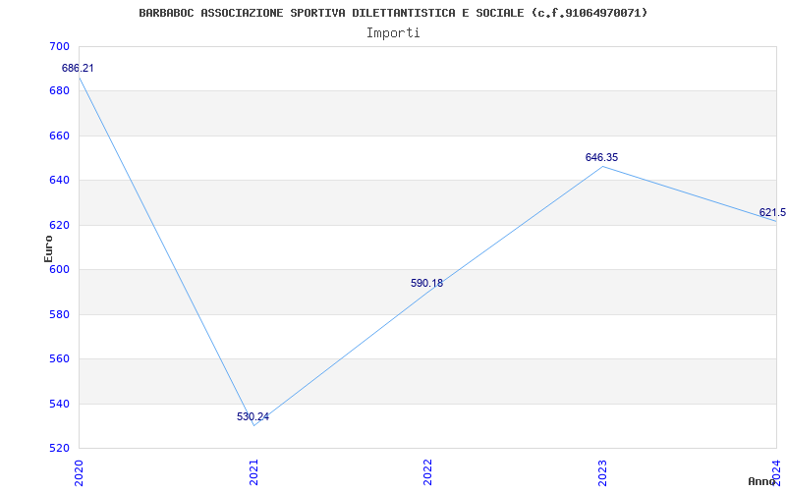This screenshot has height=491, width=786.
Task: Click the 530.24 data point label
Action: pos(253,416)
